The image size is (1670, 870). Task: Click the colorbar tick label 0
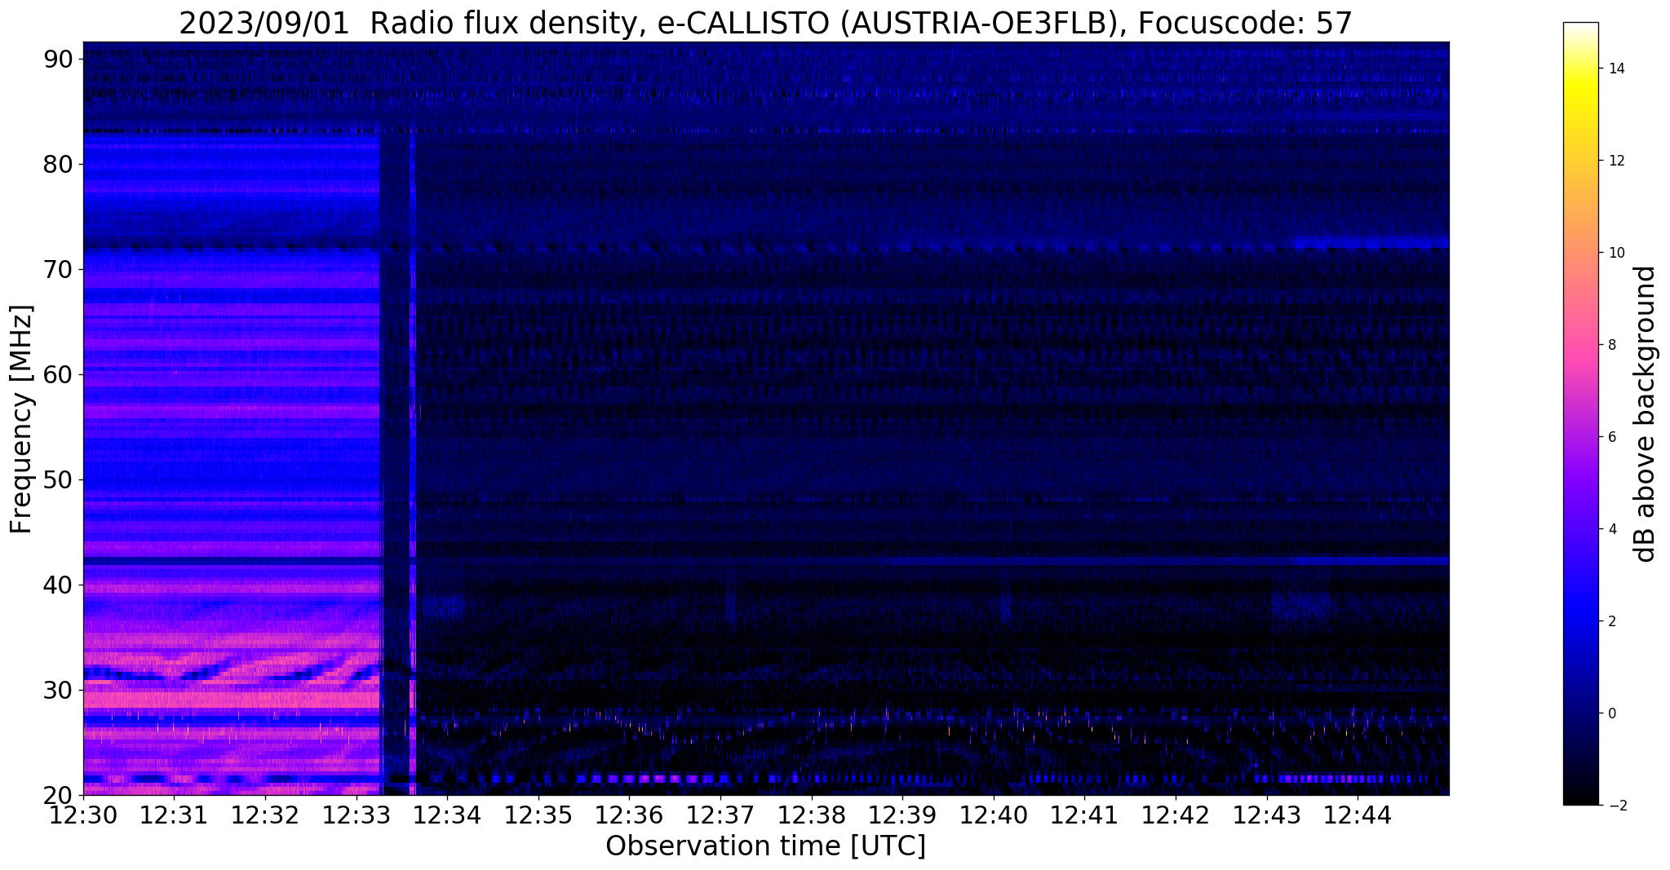click(1612, 713)
